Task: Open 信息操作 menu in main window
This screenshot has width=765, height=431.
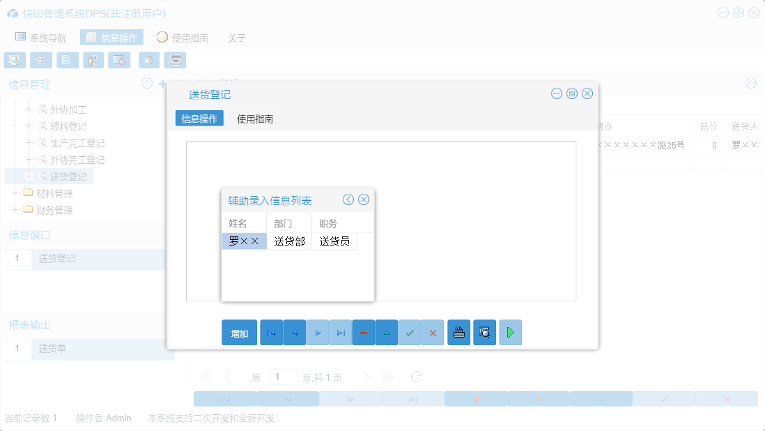Action: coord(111,38)
